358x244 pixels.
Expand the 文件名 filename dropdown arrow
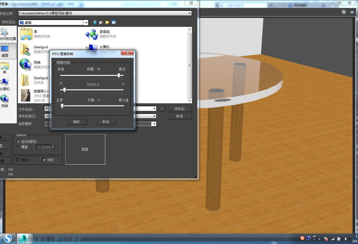pos(154,109)
